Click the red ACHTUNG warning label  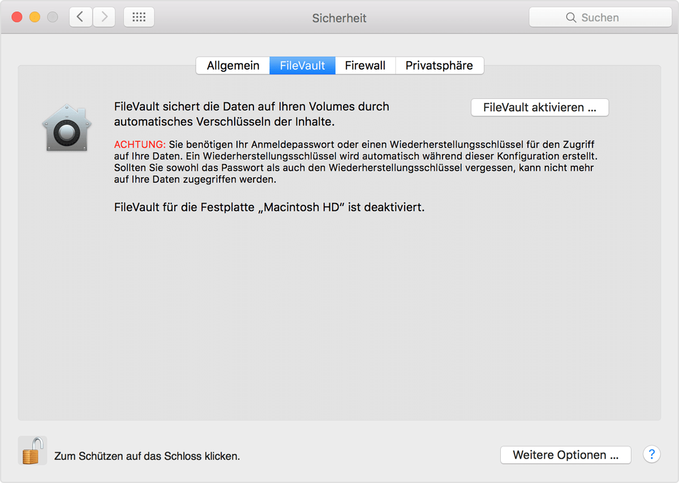click(x=140, y=145)
